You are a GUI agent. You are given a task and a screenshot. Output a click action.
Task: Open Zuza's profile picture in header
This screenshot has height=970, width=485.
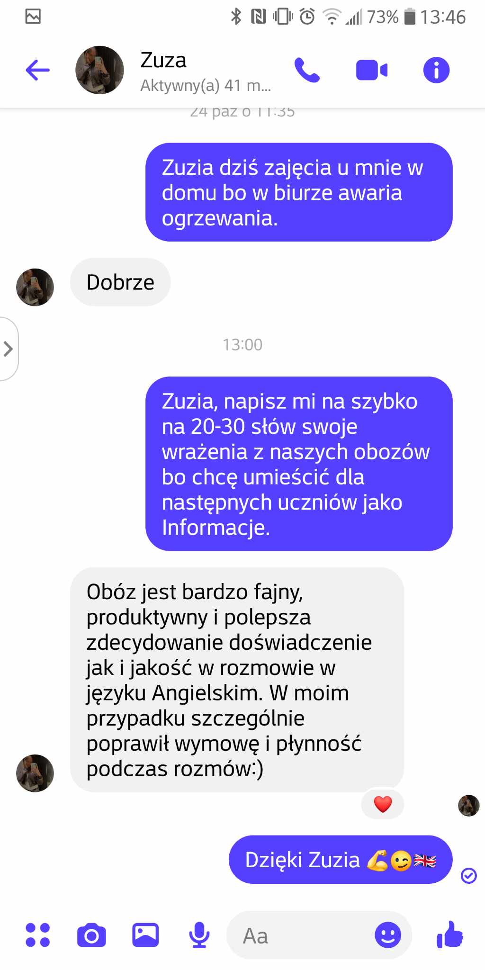[99, 70]
